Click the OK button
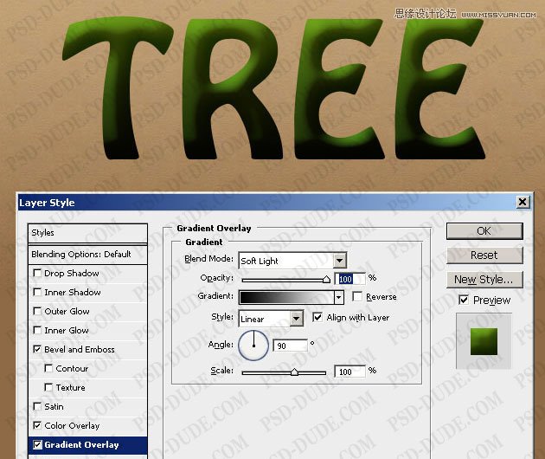The width and height of the screenshot is (545, 459). (484, 231)
